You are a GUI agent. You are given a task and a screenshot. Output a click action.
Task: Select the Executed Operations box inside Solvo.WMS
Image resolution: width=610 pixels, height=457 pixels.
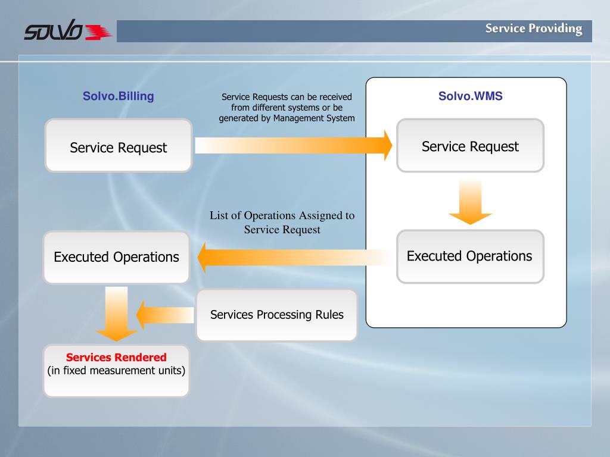(x=471, y=256)
